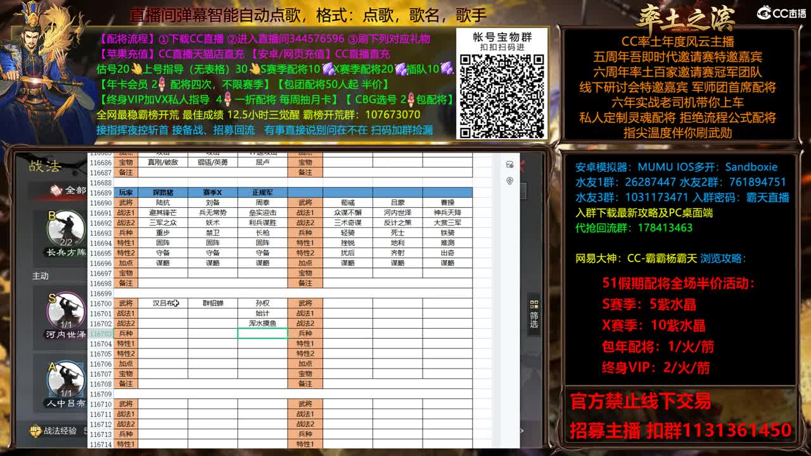This screenshot has height=456, width=811.
Task: Click the 战法经验 experience icon
Action: click(x=37, y=431)
